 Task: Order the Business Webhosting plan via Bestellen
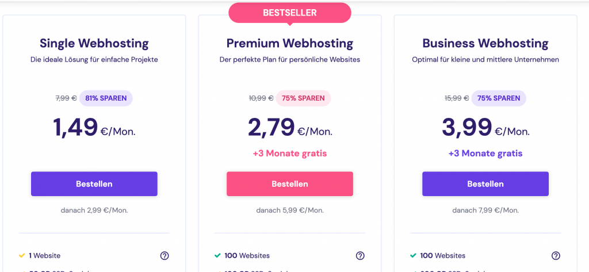pyautogui.click(x=485, y=184)
